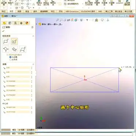The width and height of the screenshot is (136, 136).
Task: Open the DisplayManager color-ball tab
Action: click(x=27, y=23)
